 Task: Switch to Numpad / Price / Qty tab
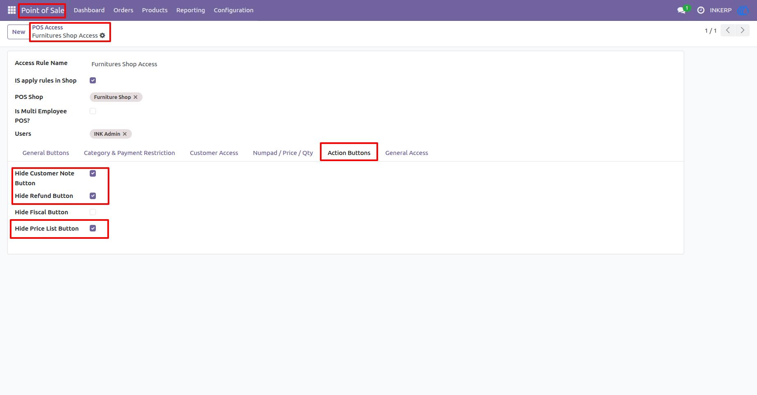pos(283,153)
